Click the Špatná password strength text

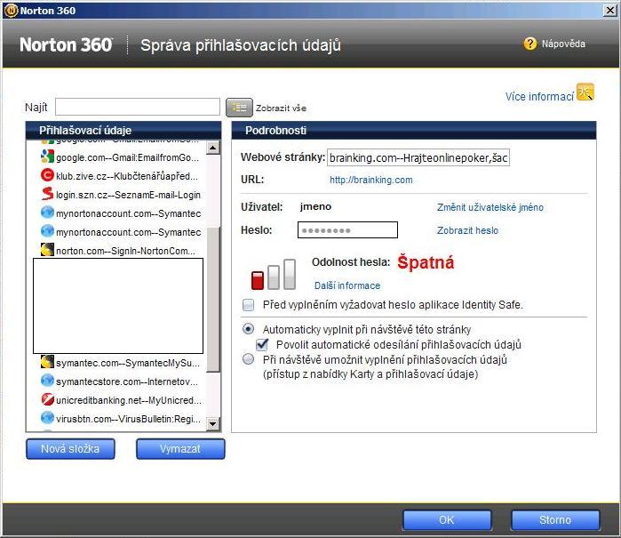click(x=426, y=262)
